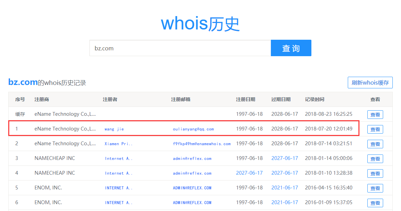The image size is (401, 211).
Task: Click the 记录时间 column header
Action: point(314,99)
